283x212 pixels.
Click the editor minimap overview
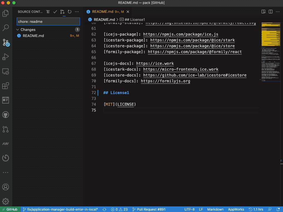pos(271,52)
